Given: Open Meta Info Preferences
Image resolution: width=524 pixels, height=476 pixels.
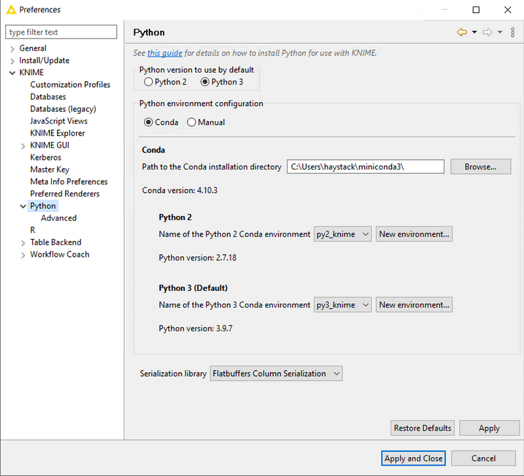Looking at the screenshot, I should 69,181.
